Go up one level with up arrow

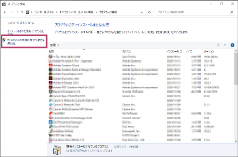(x=22, y=12)
